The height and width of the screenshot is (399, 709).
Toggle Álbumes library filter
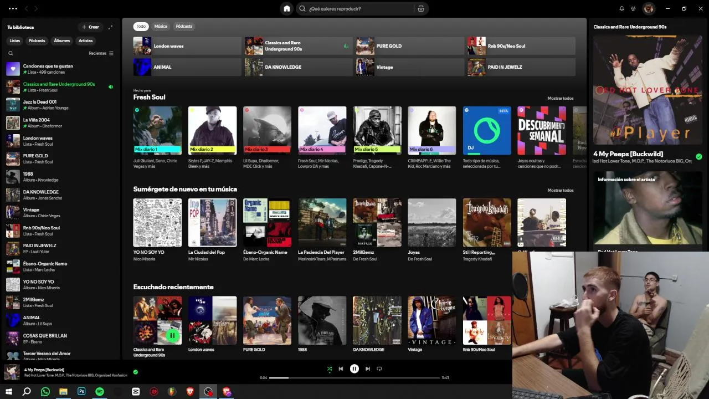click(62, 40)
